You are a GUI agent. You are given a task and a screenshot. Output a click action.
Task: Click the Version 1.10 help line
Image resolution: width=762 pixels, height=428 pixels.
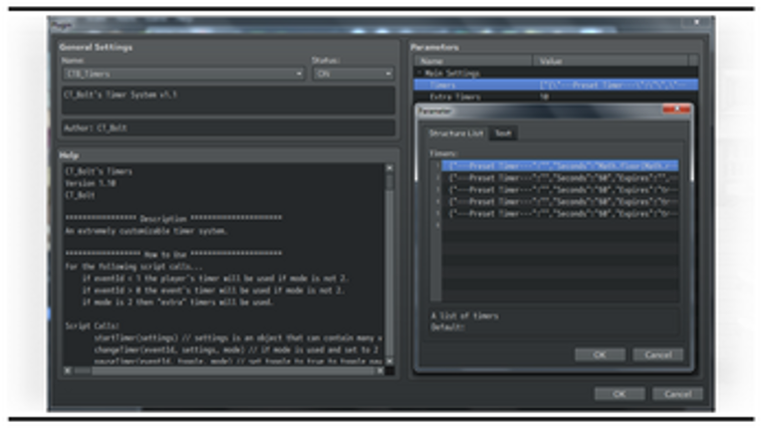[91, 183]
